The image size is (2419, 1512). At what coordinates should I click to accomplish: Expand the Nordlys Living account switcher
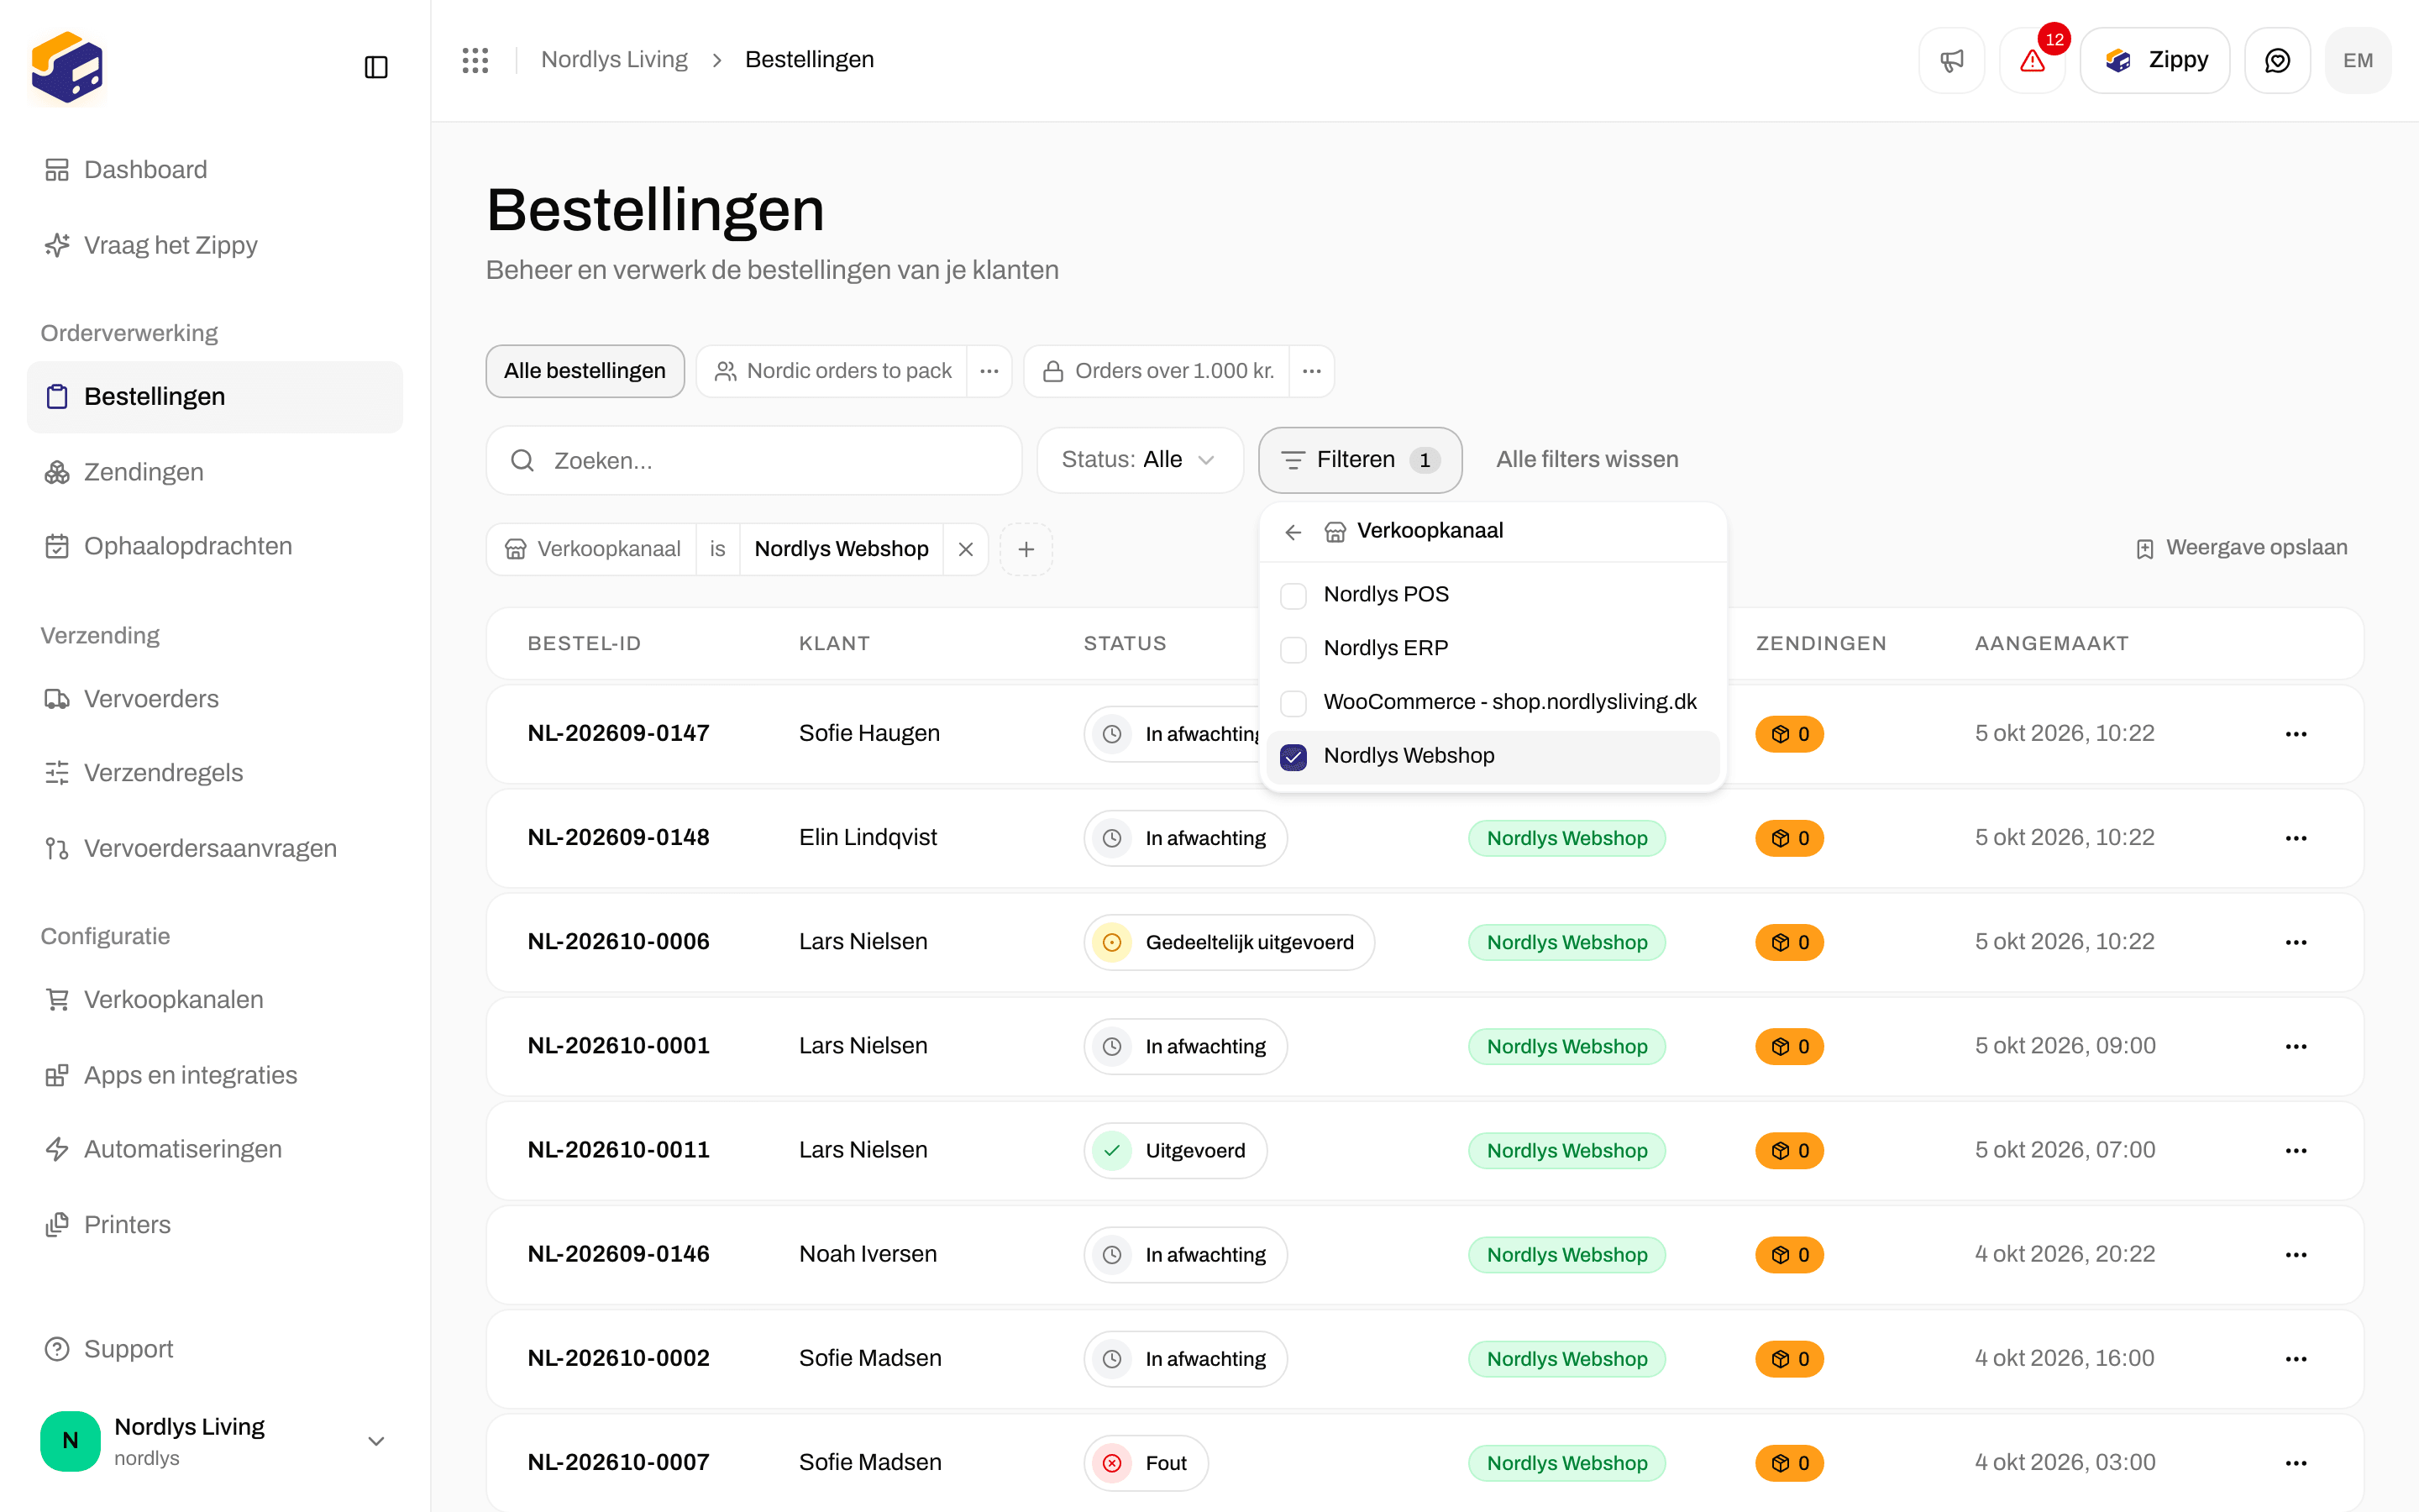[x=214, y=1440]
